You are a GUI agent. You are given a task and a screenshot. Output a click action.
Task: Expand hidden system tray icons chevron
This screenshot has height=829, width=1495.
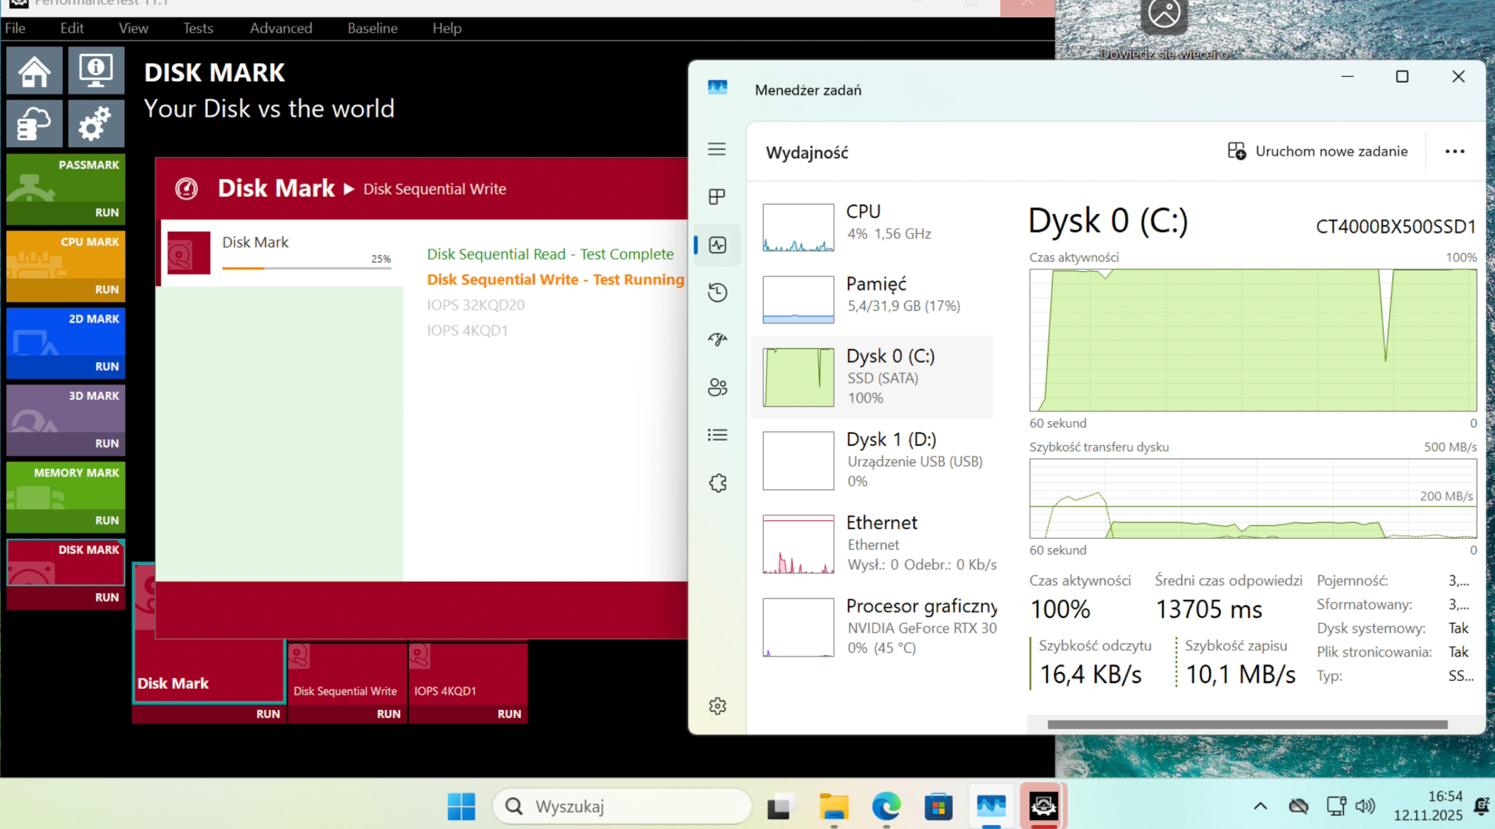tap(1261, 806)
